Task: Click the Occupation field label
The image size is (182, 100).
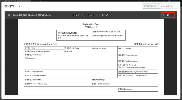Action: point(125,48)
